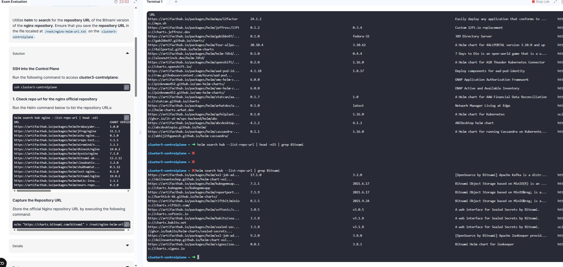Click the charts.signoz.io repo URL line
The width and height of the screenshot is (563, 267).
pos(166,249)
